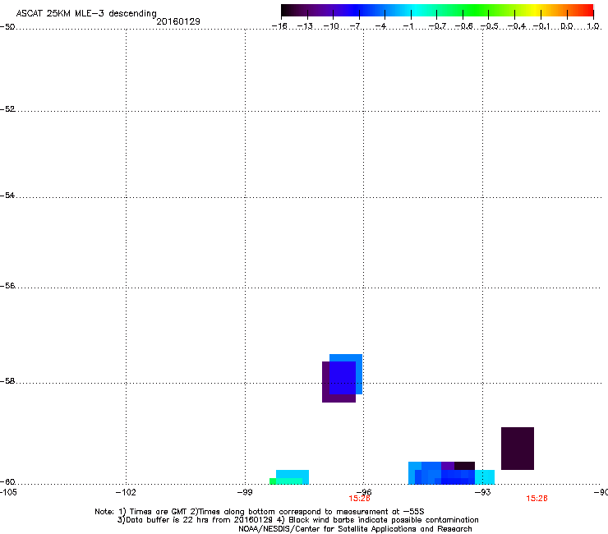Viewport: 608px width, 534px height.
Task: Click the color bar label -4
Action: tap(382, 26)
